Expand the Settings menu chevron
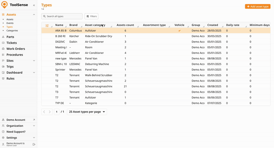 pyautogui.click(x=34, y=137)
